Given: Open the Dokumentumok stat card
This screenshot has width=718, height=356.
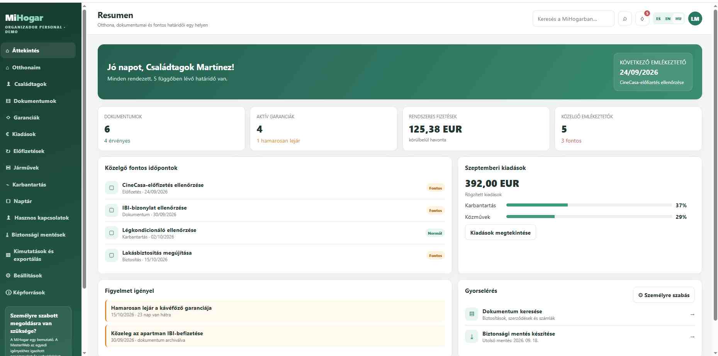Looking at the screenshot, I should [x=171, y=129].
